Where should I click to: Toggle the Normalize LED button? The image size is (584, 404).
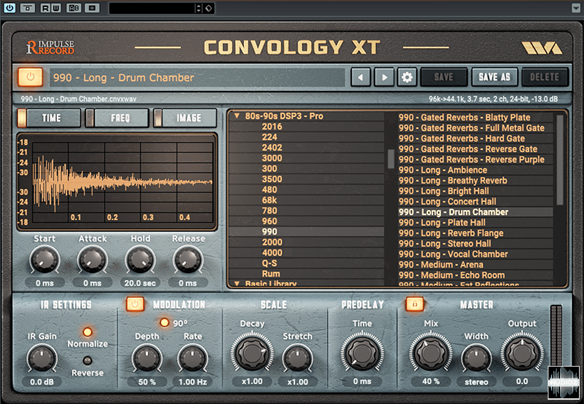tap(87, 332)
